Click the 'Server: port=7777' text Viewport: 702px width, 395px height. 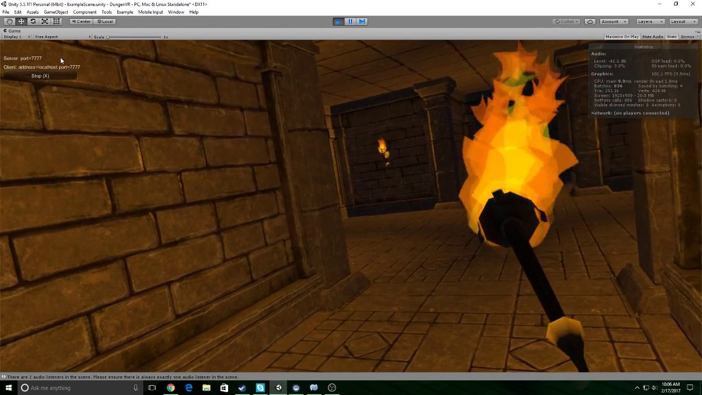click(22, 58)
